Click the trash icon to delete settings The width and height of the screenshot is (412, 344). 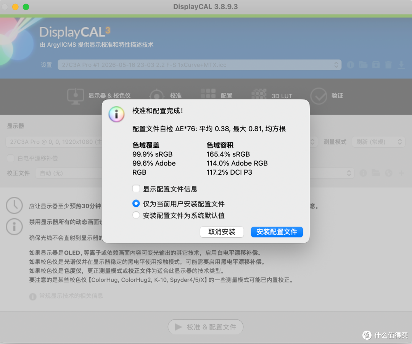click(x=388, y=65)
